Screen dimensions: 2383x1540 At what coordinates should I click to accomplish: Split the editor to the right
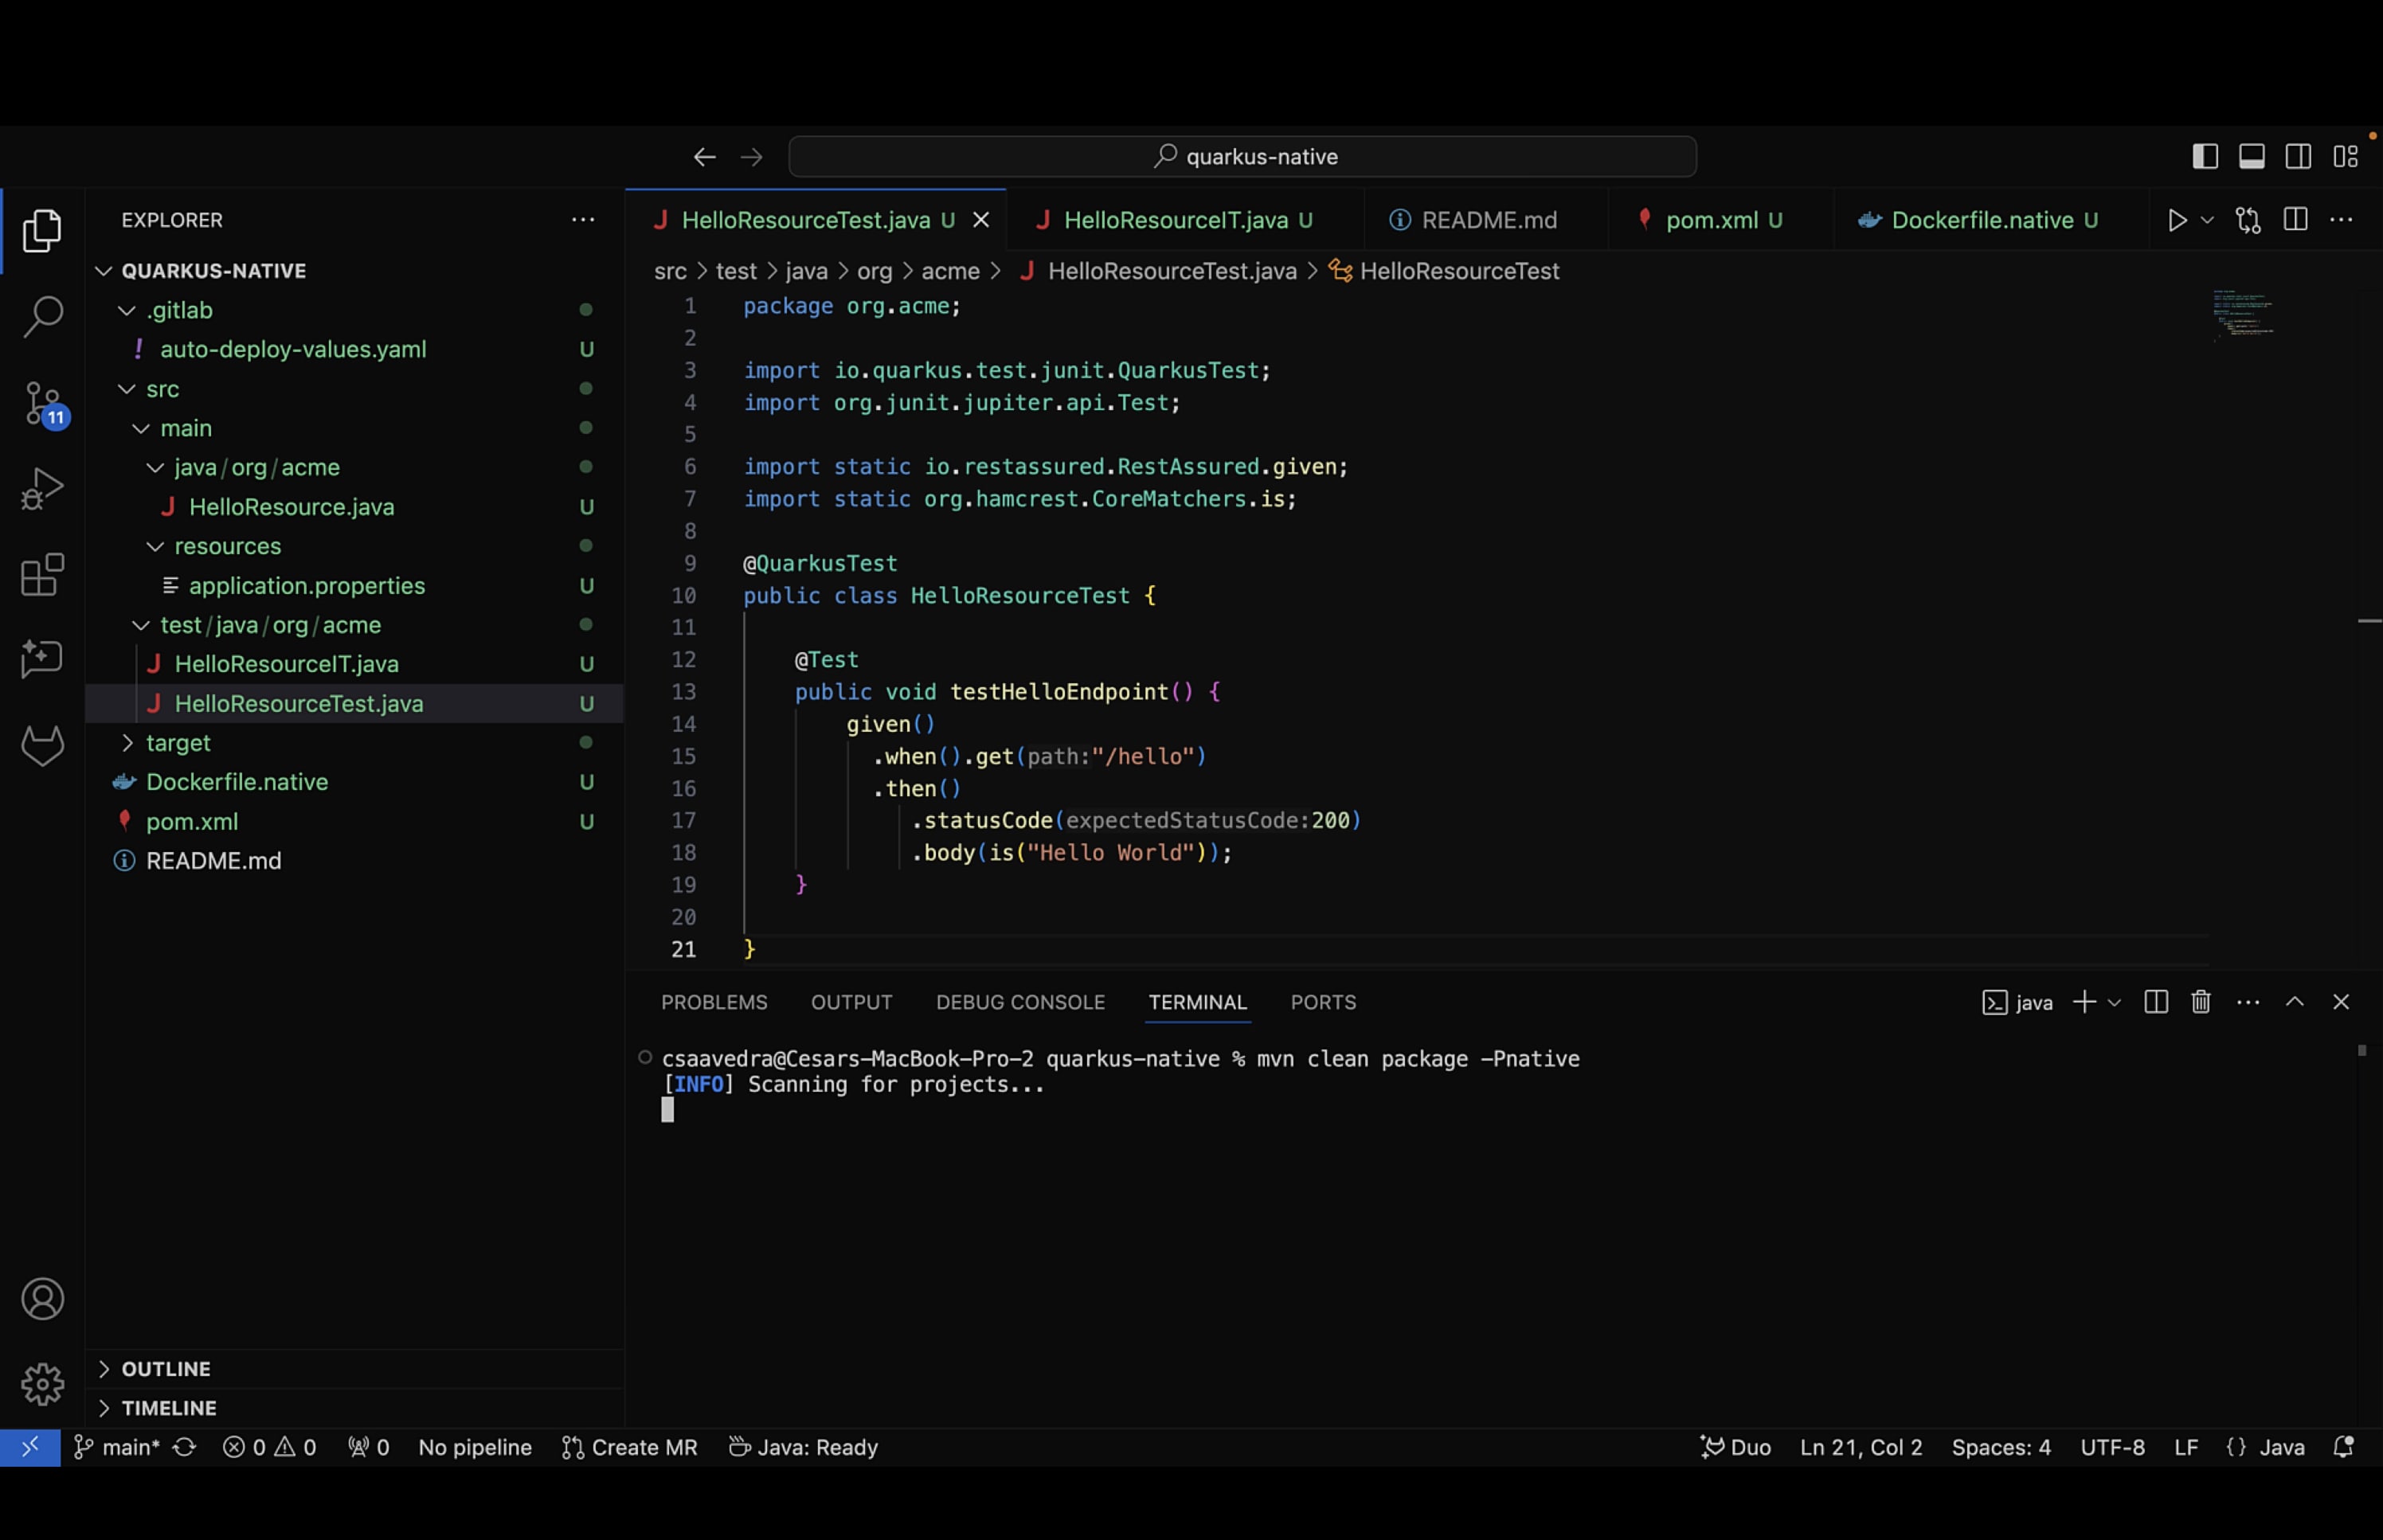[2296, 220]
